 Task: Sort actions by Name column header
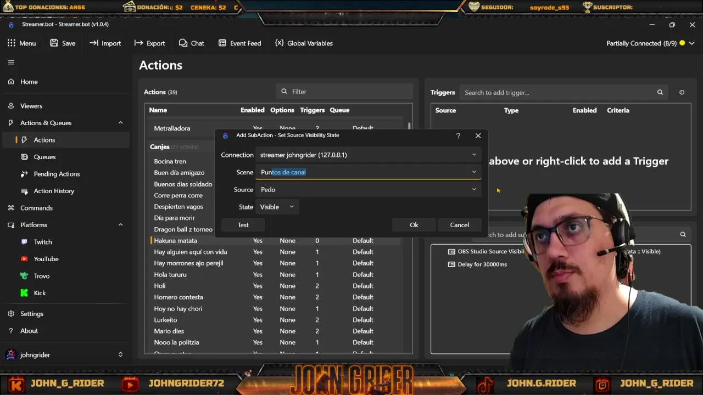tap(158, 110)
